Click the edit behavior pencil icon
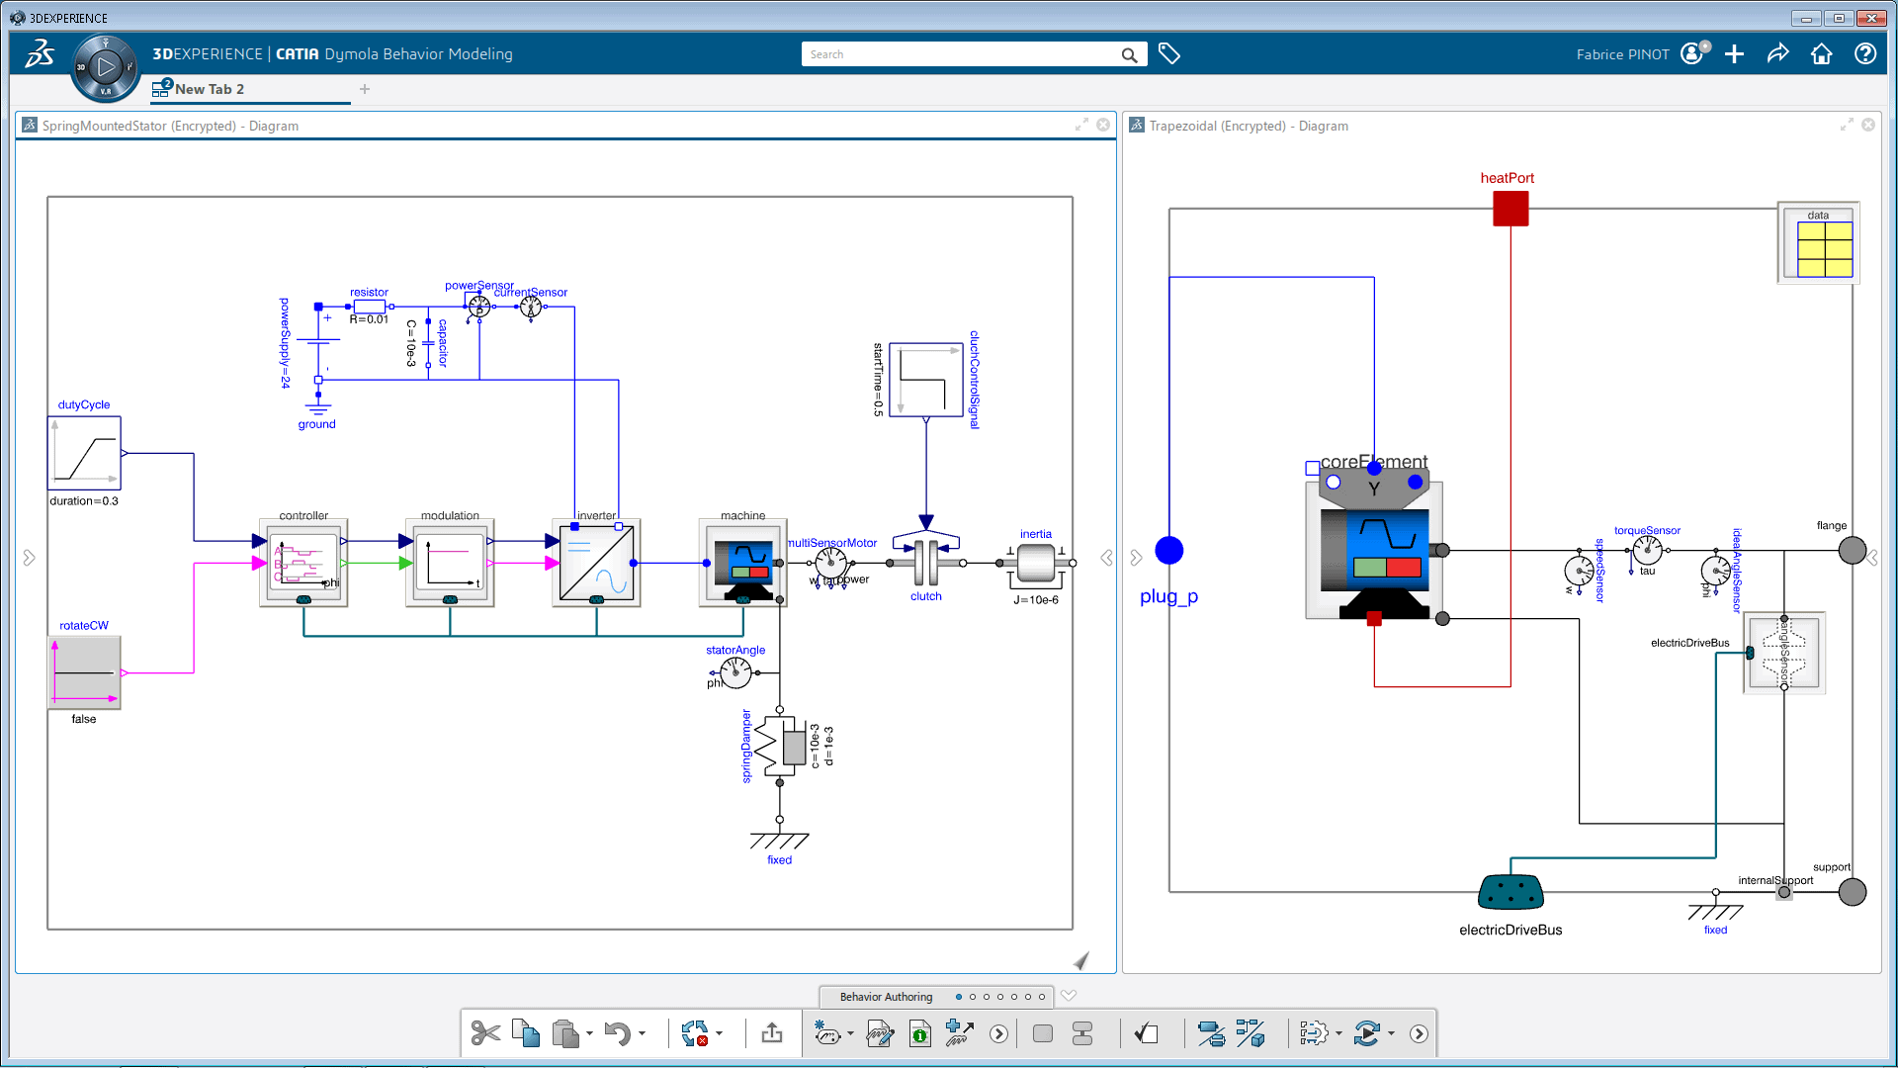1898x1068 pixels. coord(880,1033)
